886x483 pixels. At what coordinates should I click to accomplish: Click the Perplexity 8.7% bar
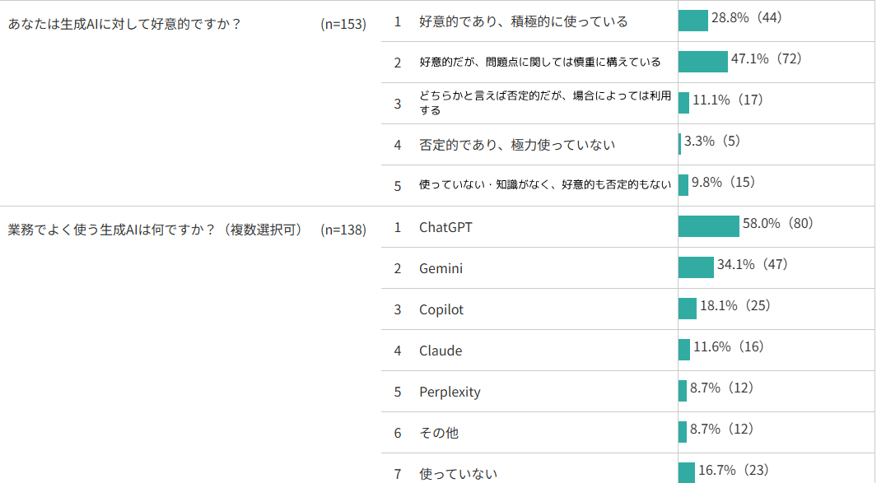coord(683,391)
